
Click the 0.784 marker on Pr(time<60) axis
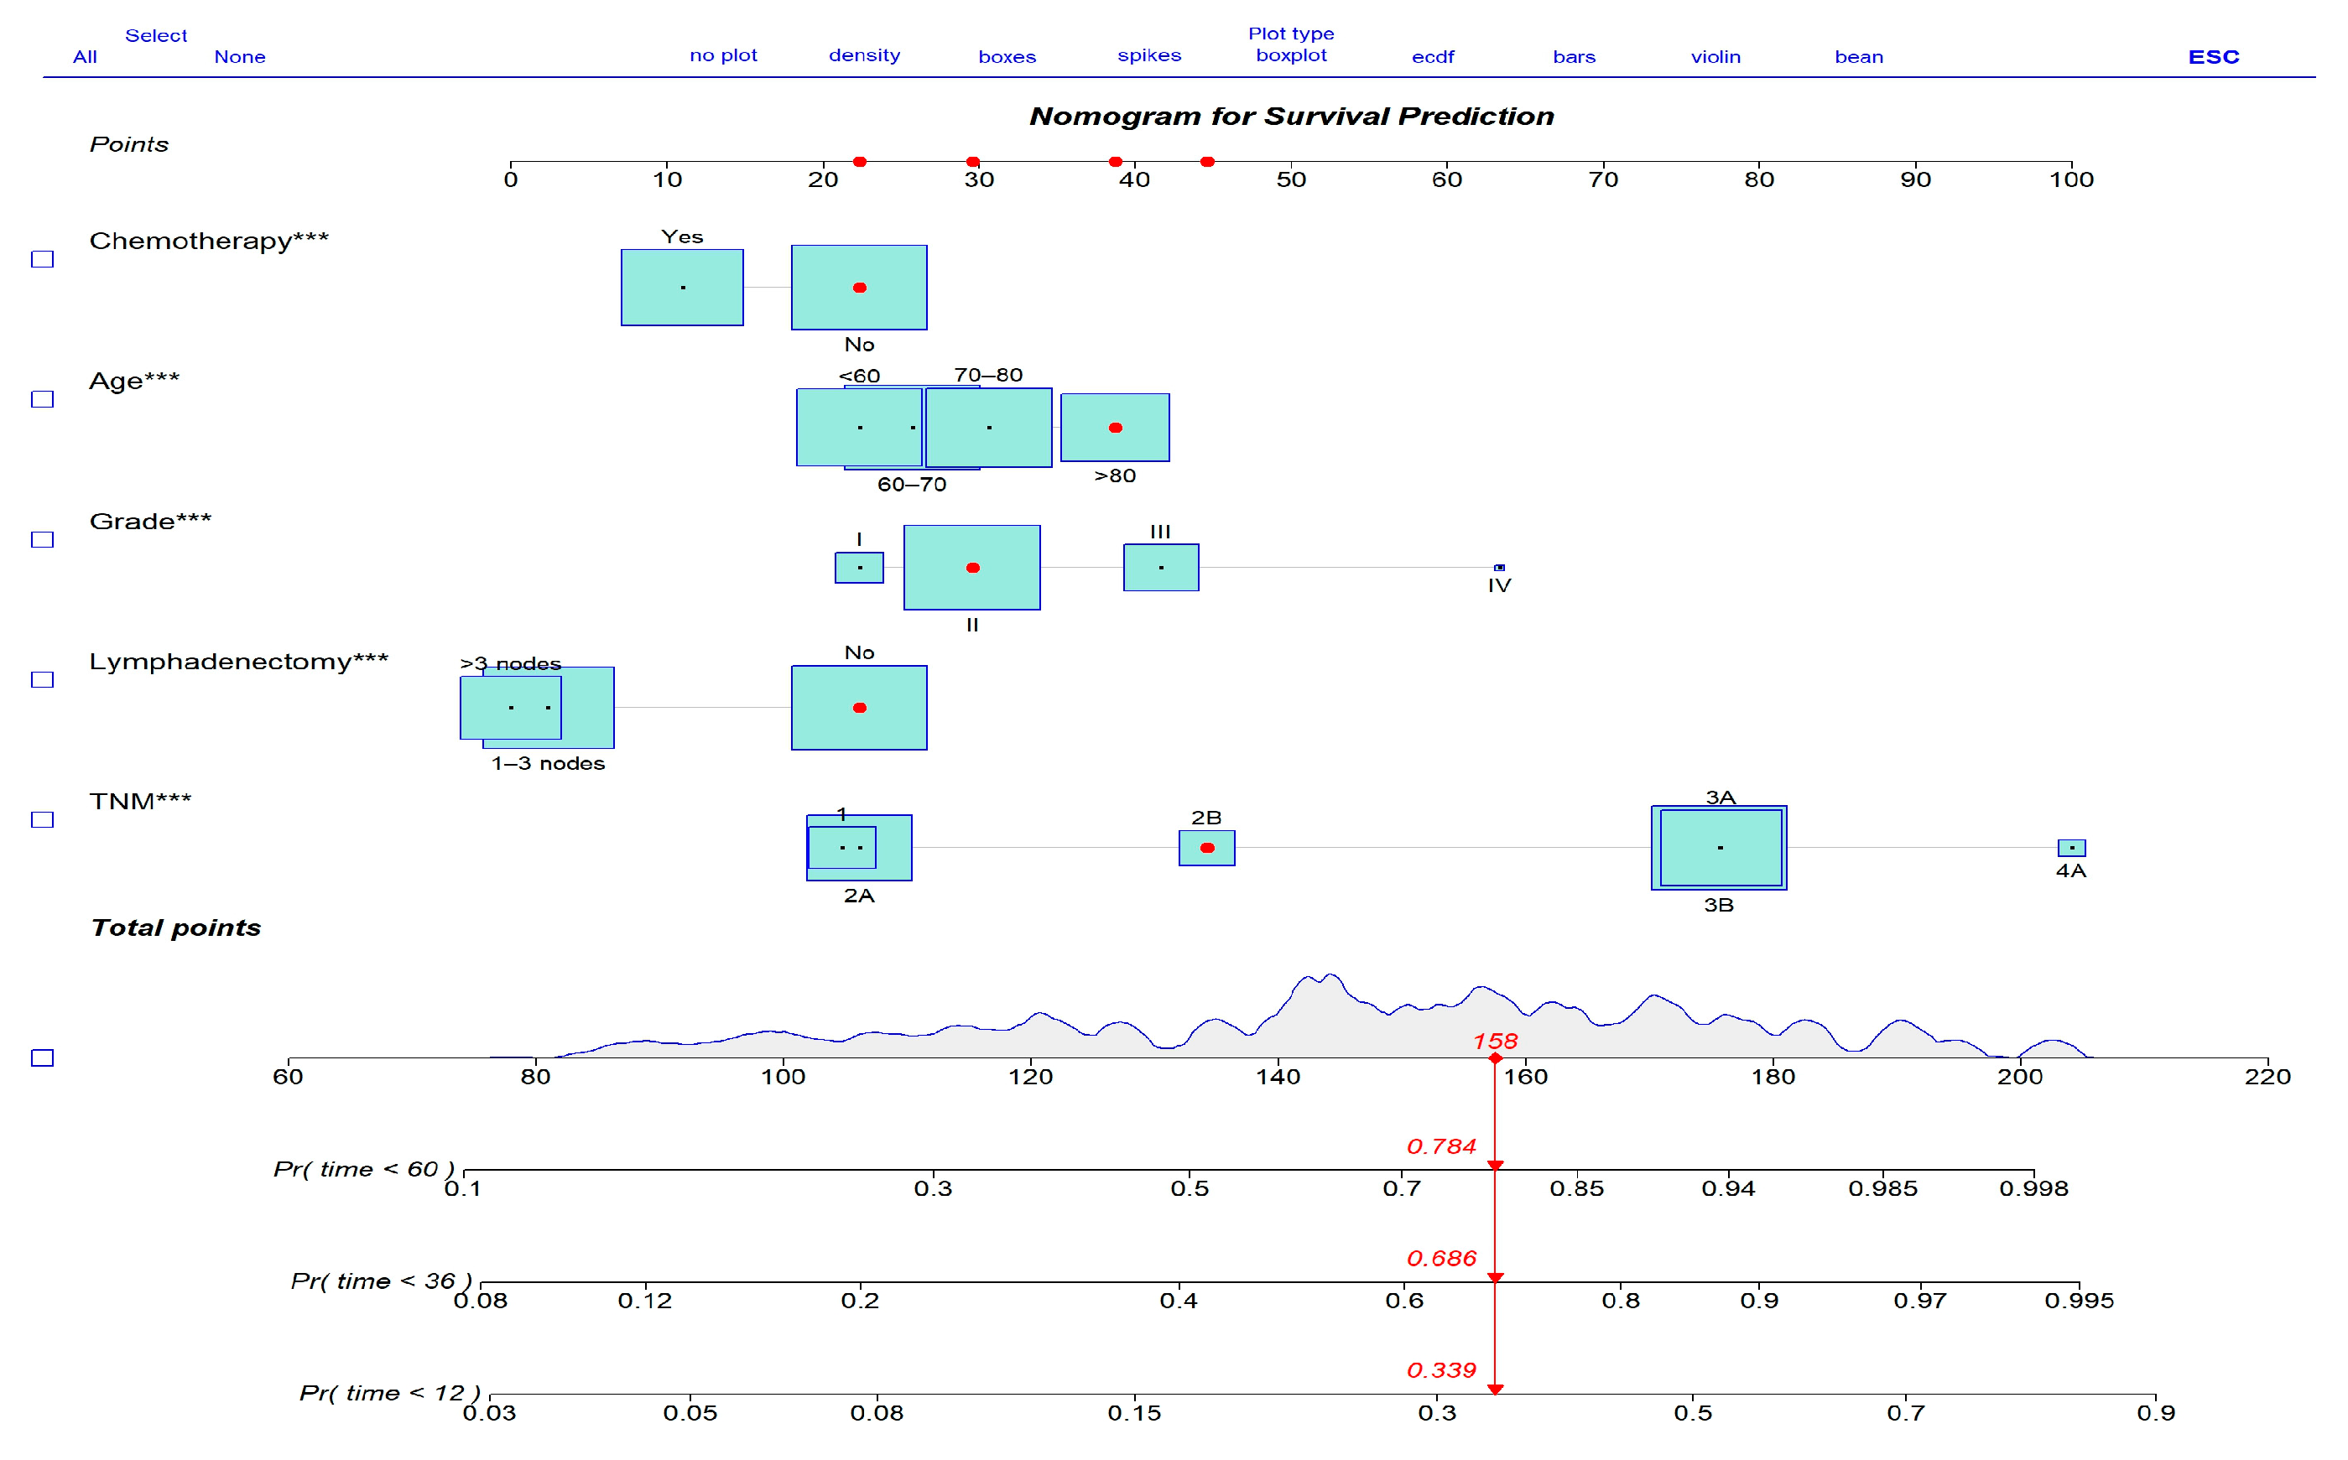tap(1495, 1166)
